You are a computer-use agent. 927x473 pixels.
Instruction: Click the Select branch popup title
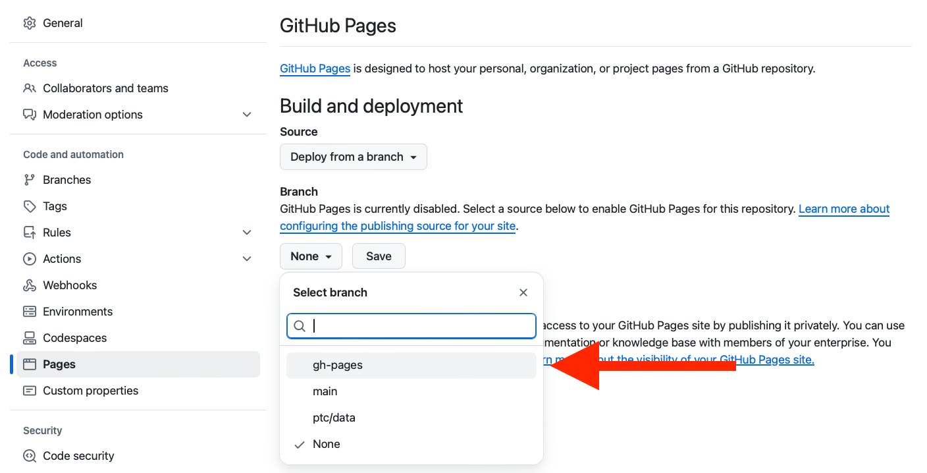pos(330,292)
